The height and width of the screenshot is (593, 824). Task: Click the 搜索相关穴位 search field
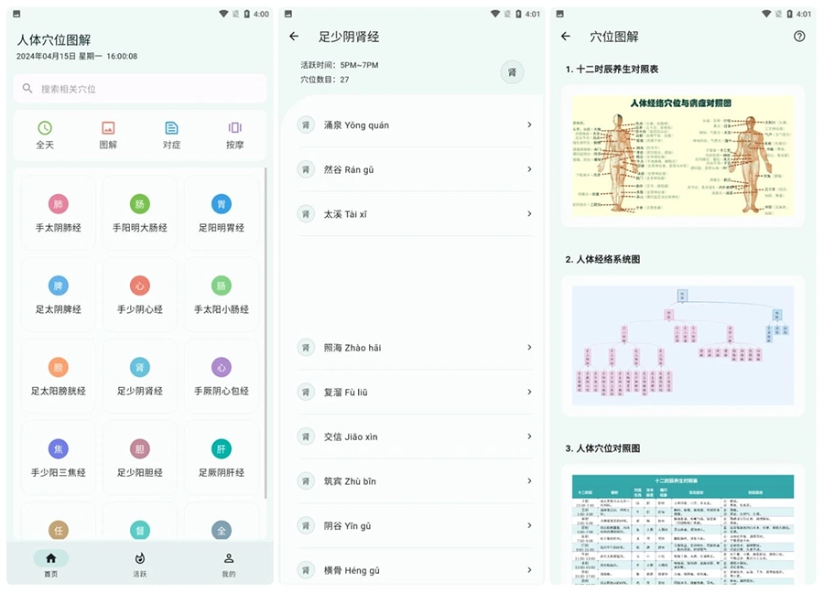140,89
